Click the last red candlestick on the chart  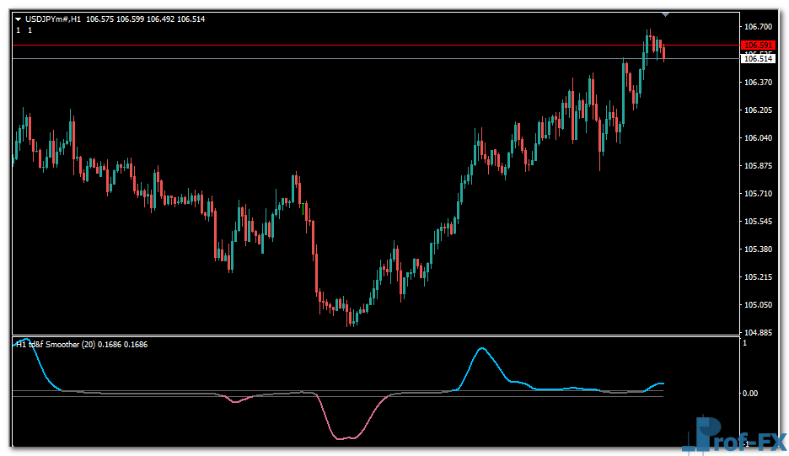pyautogui.click(x=663, y=52)
